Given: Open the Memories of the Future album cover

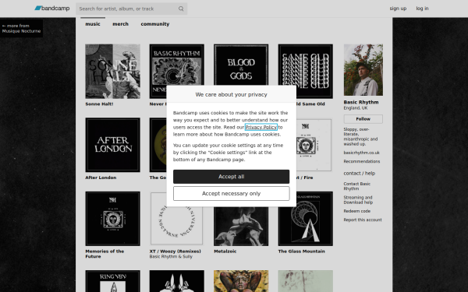Looking at the screenshot, I should [x=112, y=219].
